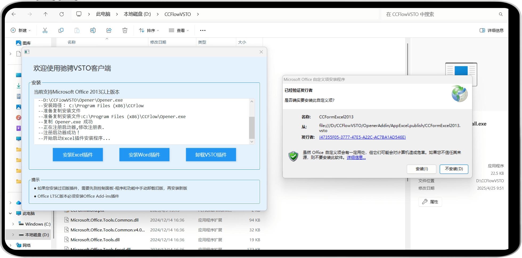Image resolution: width=522 pixels, height=258 pixels.
Task: Expand 本地磁盘 (D:) tree node
Action: pyautogui.click(x=13, y=235)
